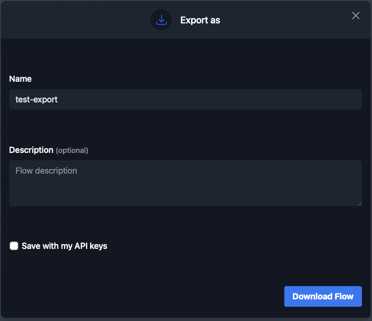The height and width of the screenshot is (321, 372).
Task: Click the Download Flow button
Action: pyautogui.click(x=323, y=296)
